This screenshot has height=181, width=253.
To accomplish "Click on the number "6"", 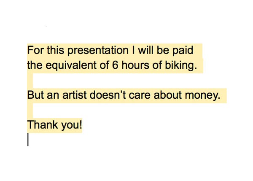I will pos(115,65).
